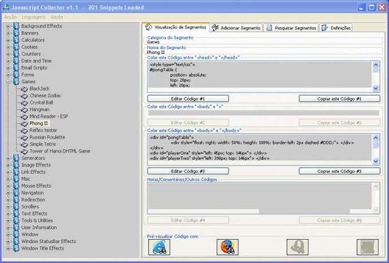
Task: Expand the Tools & Utilities tree node
Action: click(8, 220)
